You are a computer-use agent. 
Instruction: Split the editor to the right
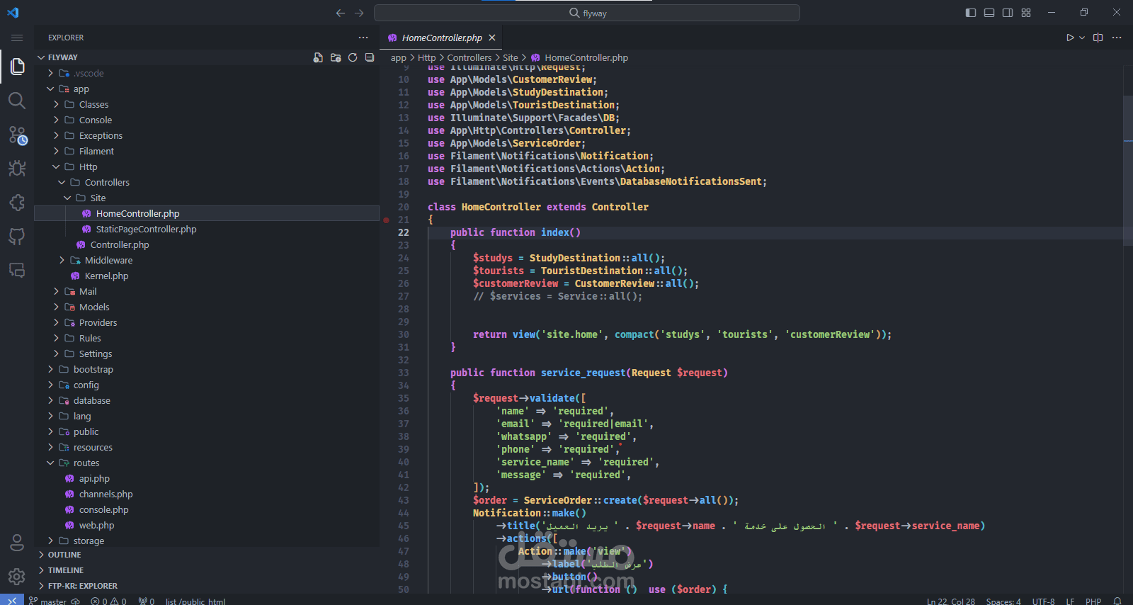[x=1098, y=38]
